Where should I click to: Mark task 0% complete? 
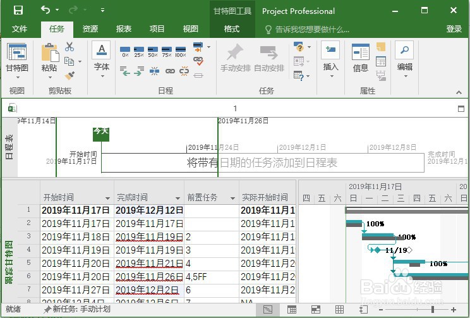(125, 52)
